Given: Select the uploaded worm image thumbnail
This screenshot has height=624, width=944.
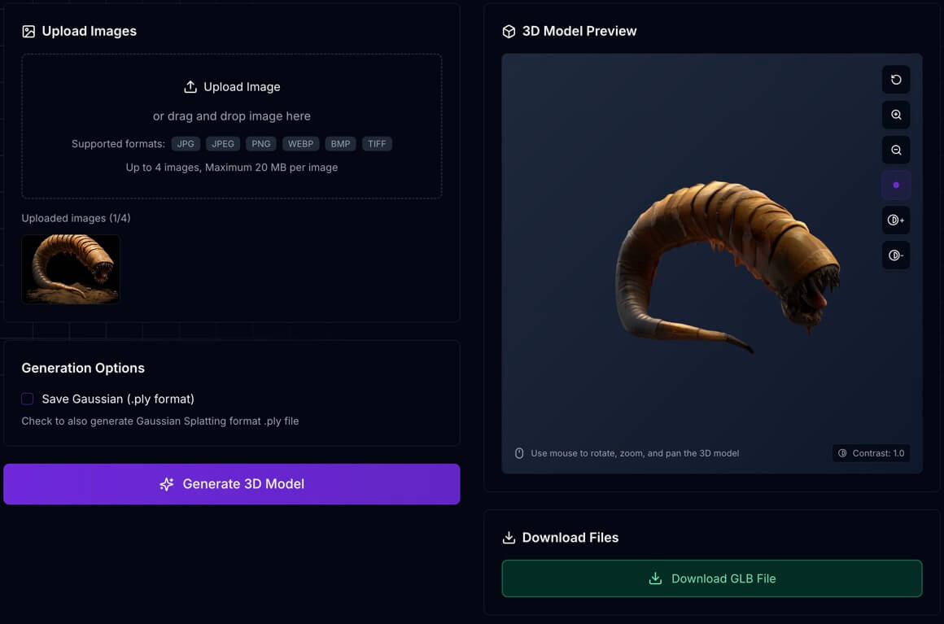Looking at the screenshot, I should (x=71, y=269).
